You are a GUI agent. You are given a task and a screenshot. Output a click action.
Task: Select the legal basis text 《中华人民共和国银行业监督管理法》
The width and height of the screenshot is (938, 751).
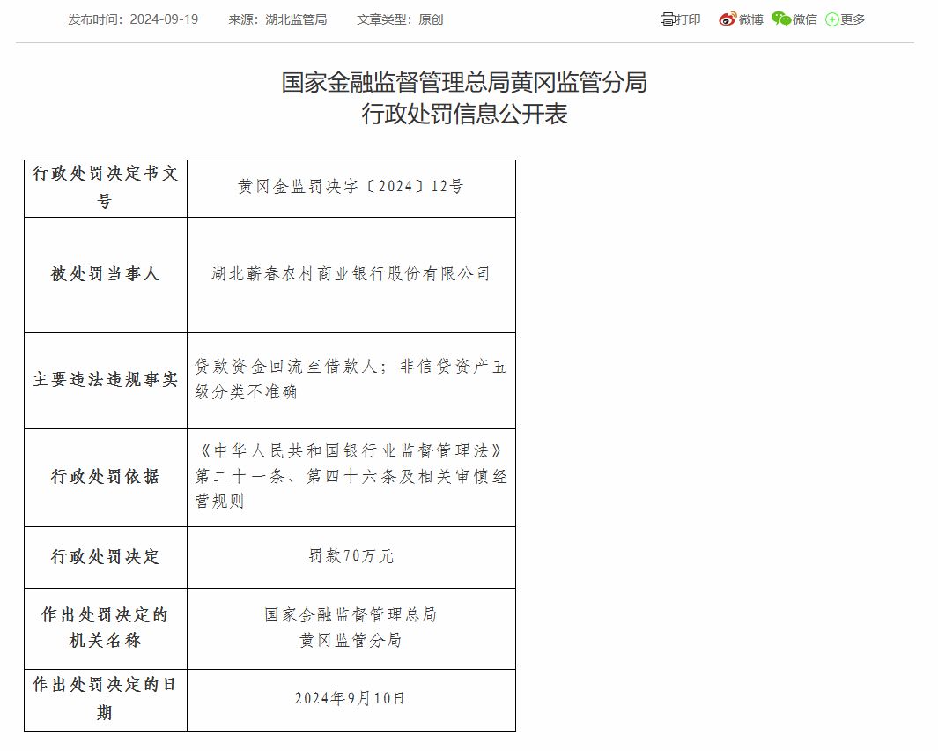point(351,451)
